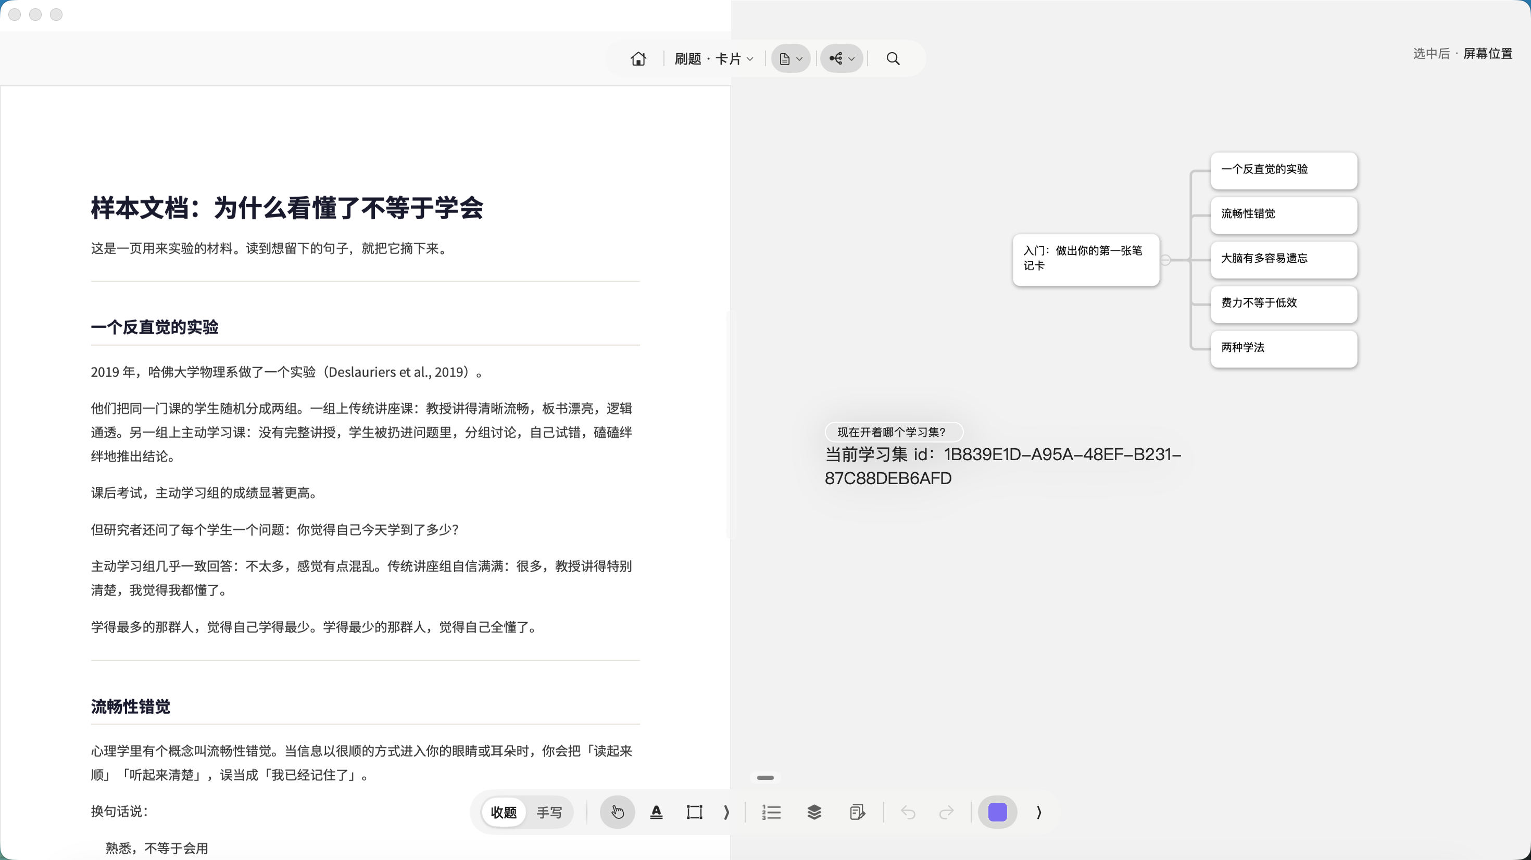
Task: Click the 现在开着哪个学习集？ chip
Action: [893, 432]
